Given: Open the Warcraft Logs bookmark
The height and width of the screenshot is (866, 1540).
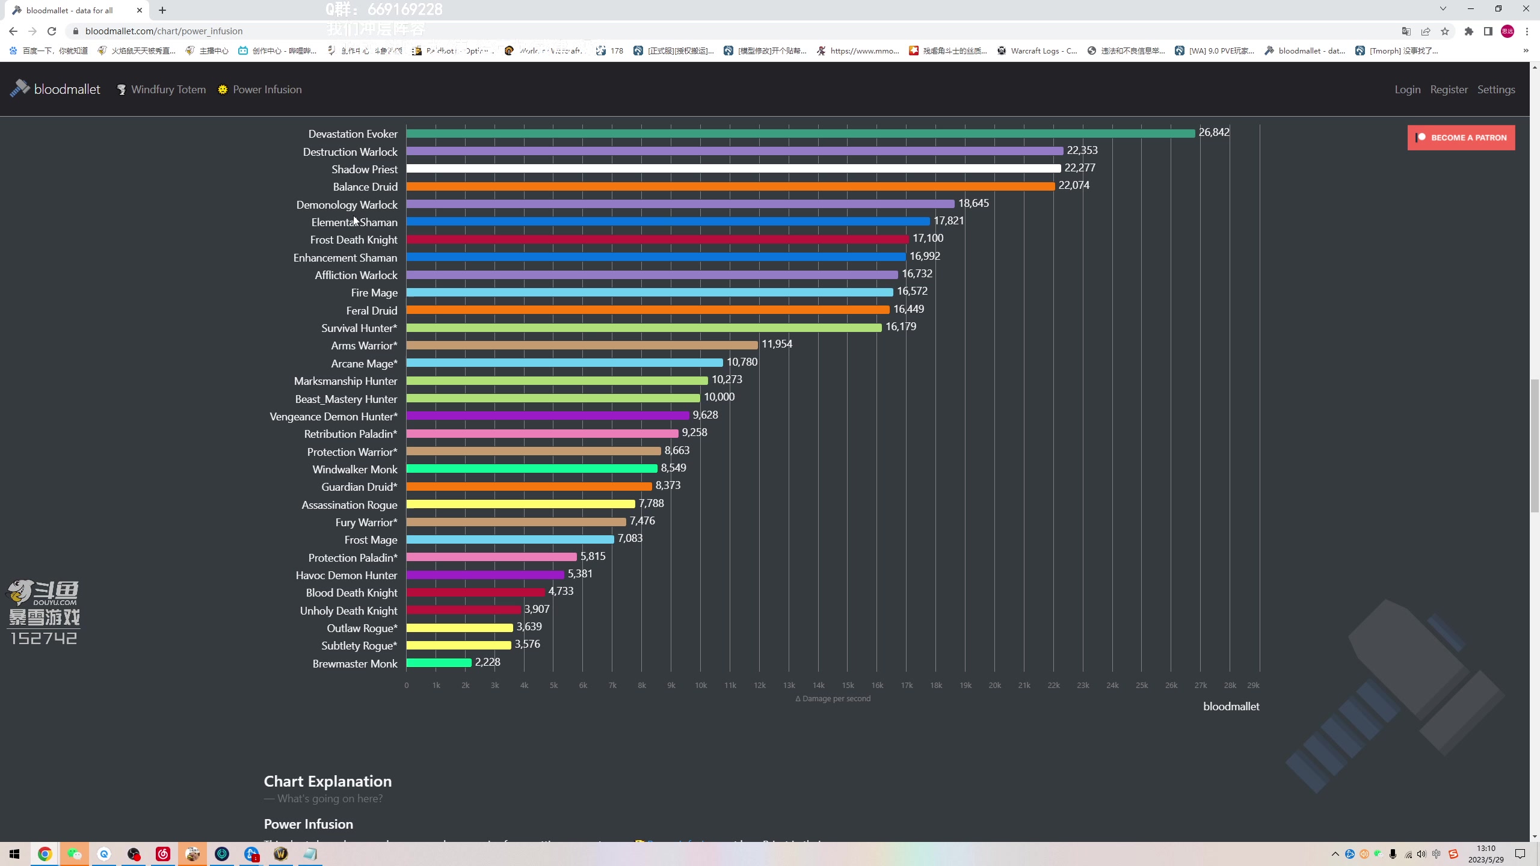Looking at the screenshot, I should (x=1037, y=51).
